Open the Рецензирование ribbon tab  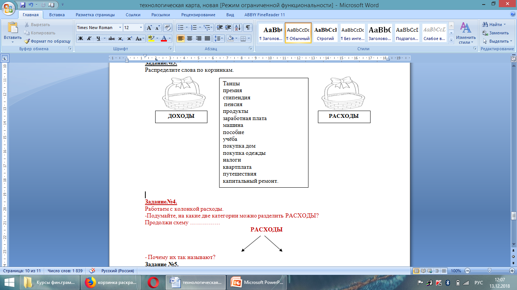[x=198, y=15]
